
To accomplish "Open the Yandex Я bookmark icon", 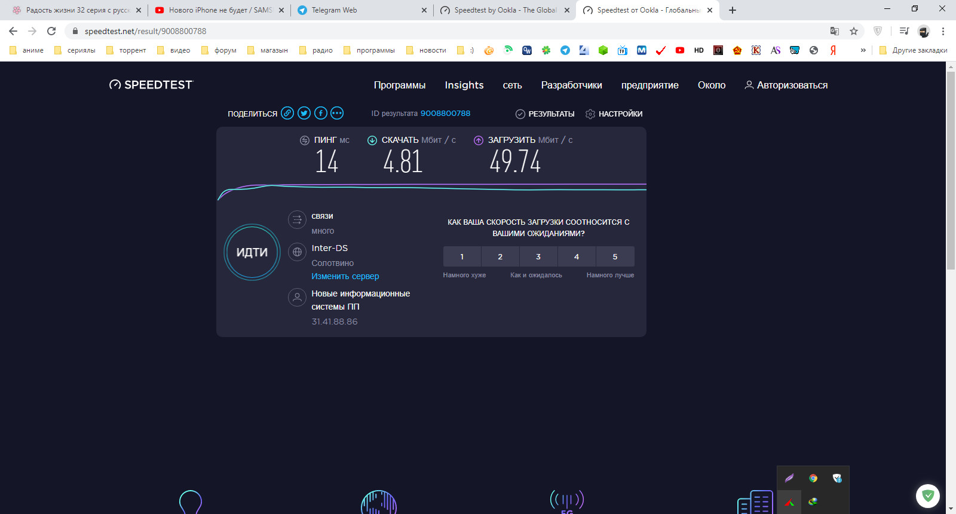I will tap(833, 50).
